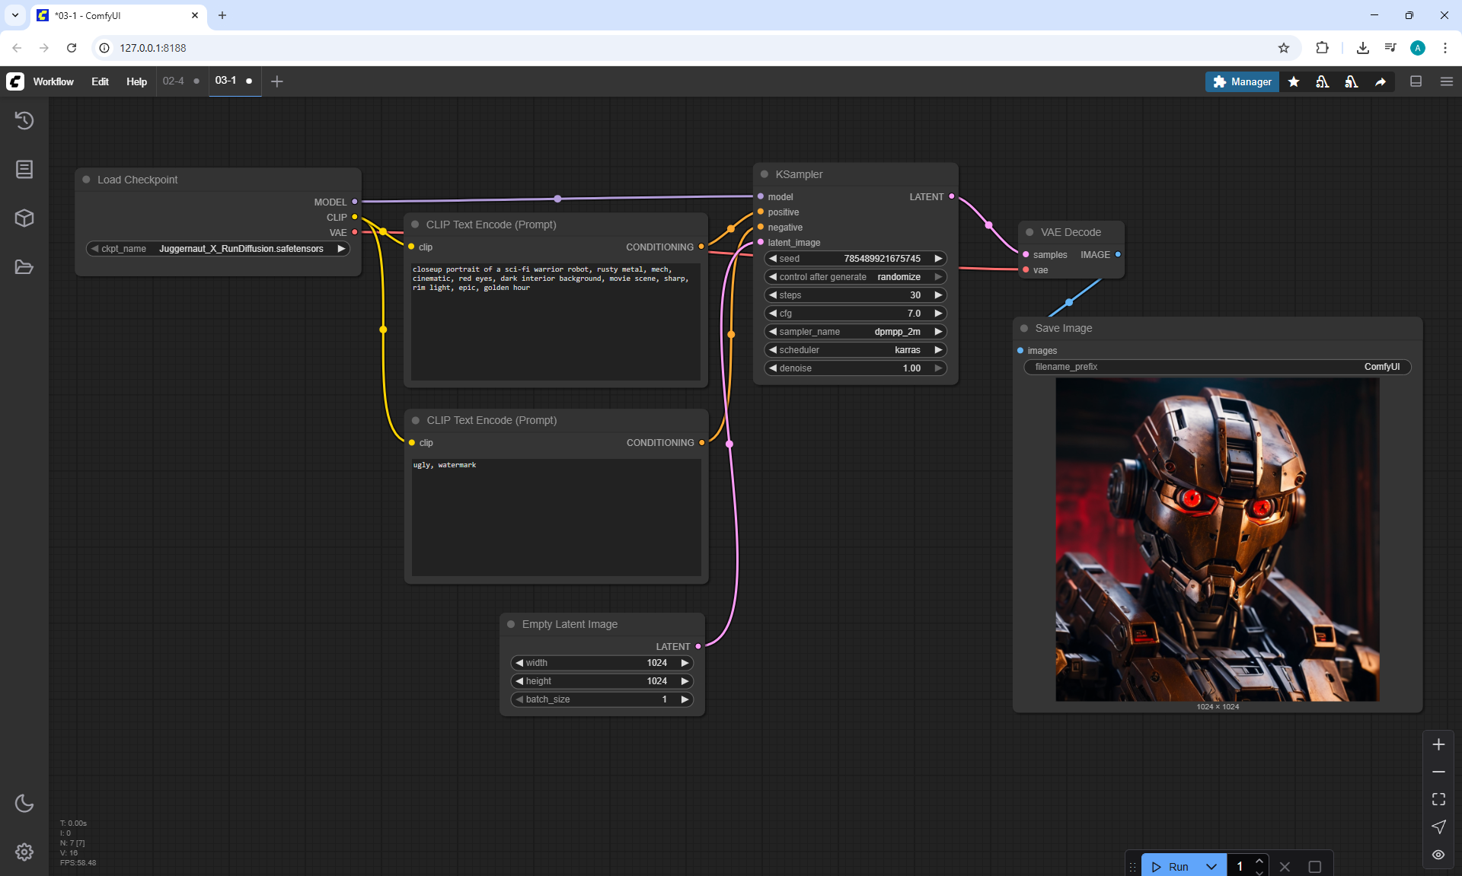Open the node library cube icon

pos(24,218)
